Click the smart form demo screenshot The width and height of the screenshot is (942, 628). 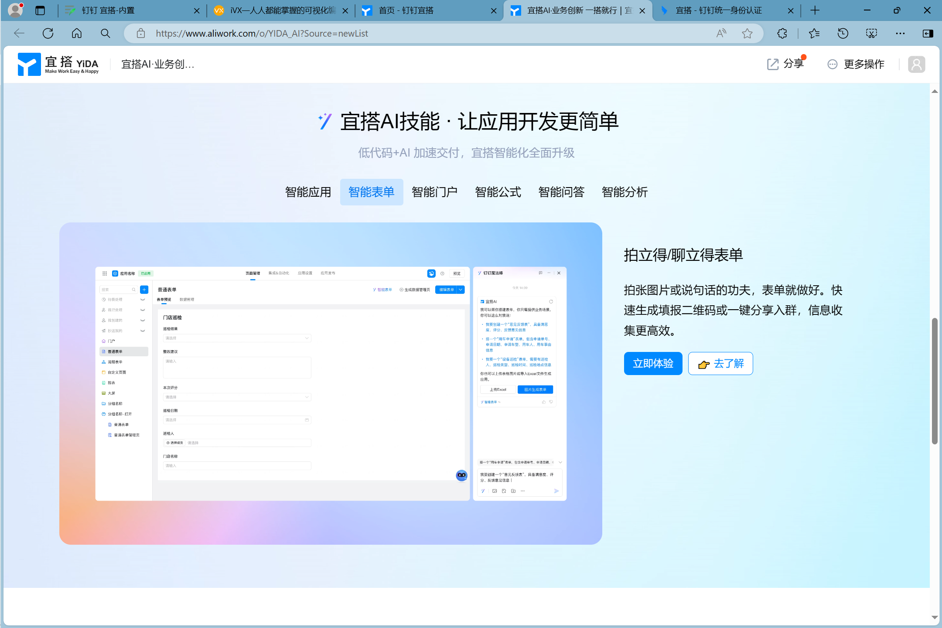[331, 383]
